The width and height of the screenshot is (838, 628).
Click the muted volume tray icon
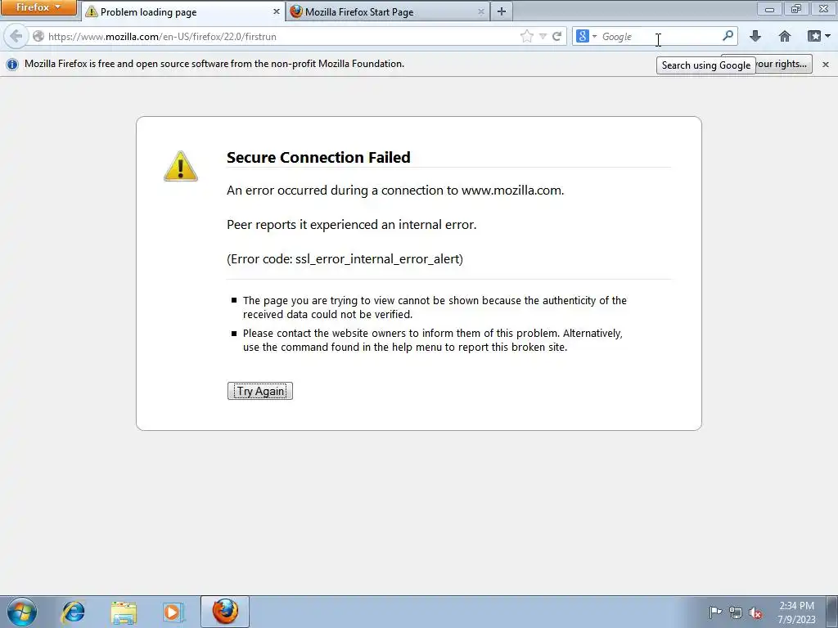pyautogui.click(x=755, y=612)
